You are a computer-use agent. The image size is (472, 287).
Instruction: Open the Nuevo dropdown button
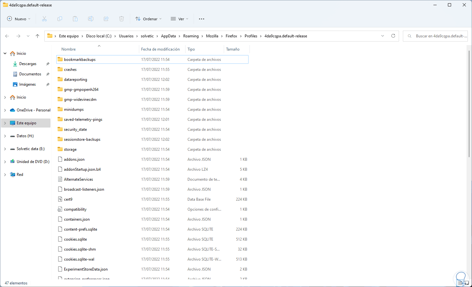19,19
